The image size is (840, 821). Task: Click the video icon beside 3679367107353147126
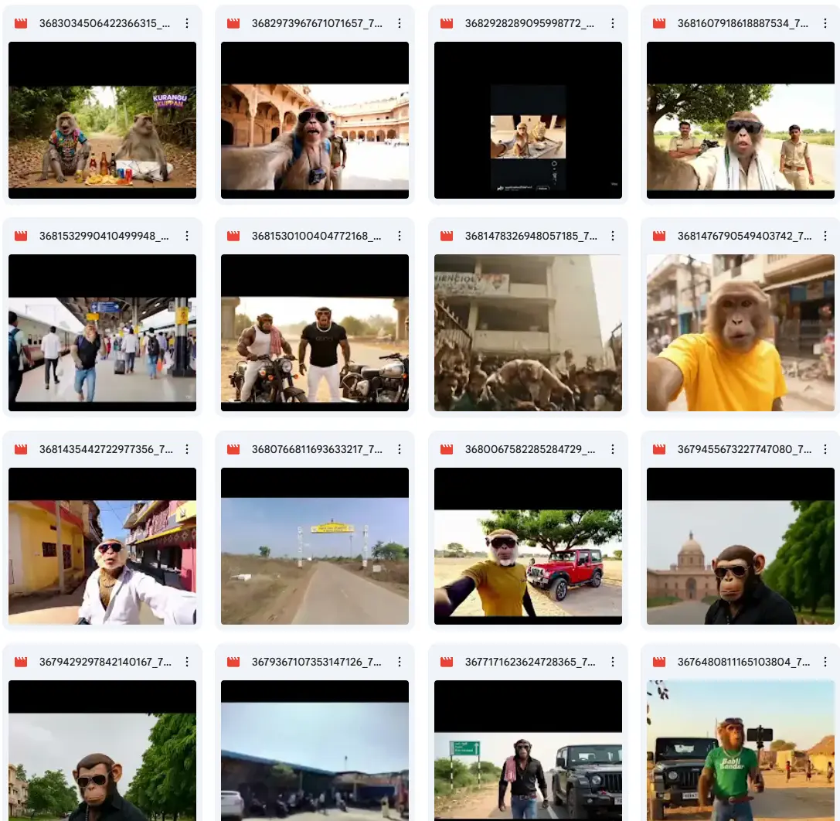pyautogui.click(x=233, y=662)
